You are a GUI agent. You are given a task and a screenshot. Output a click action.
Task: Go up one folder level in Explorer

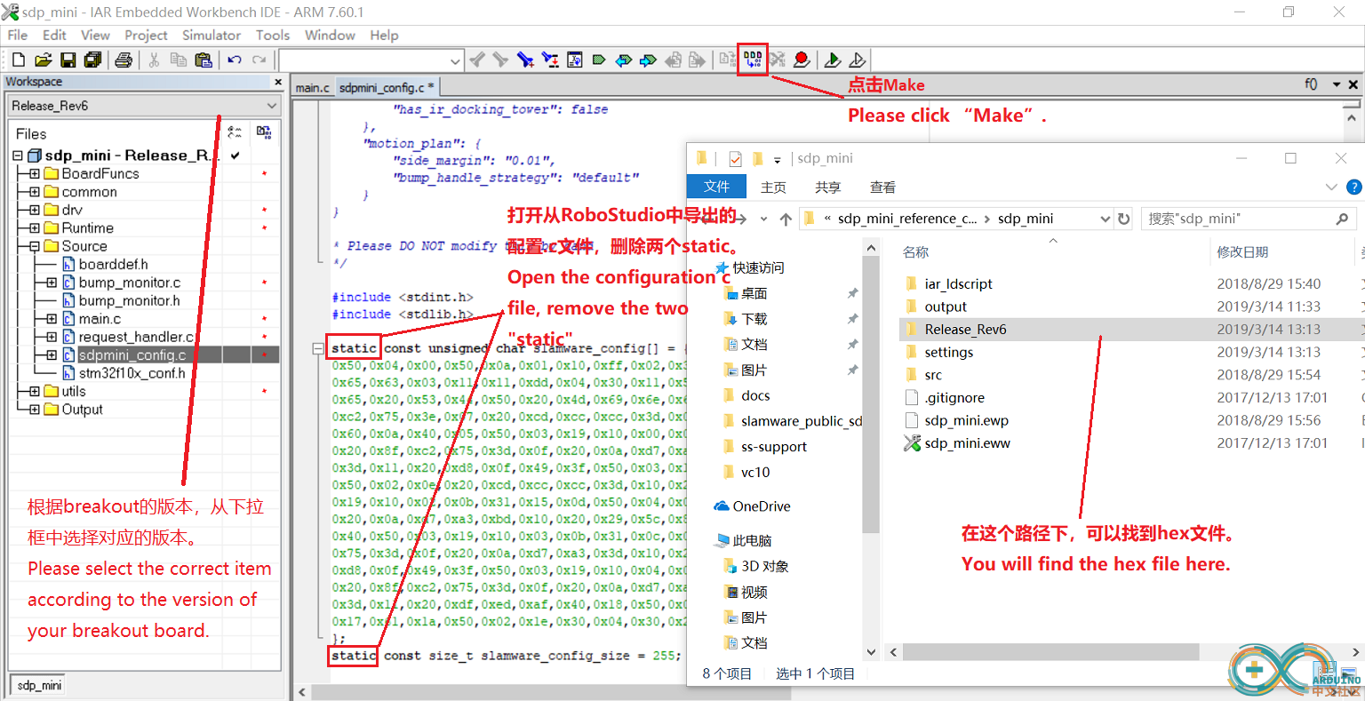786,219
